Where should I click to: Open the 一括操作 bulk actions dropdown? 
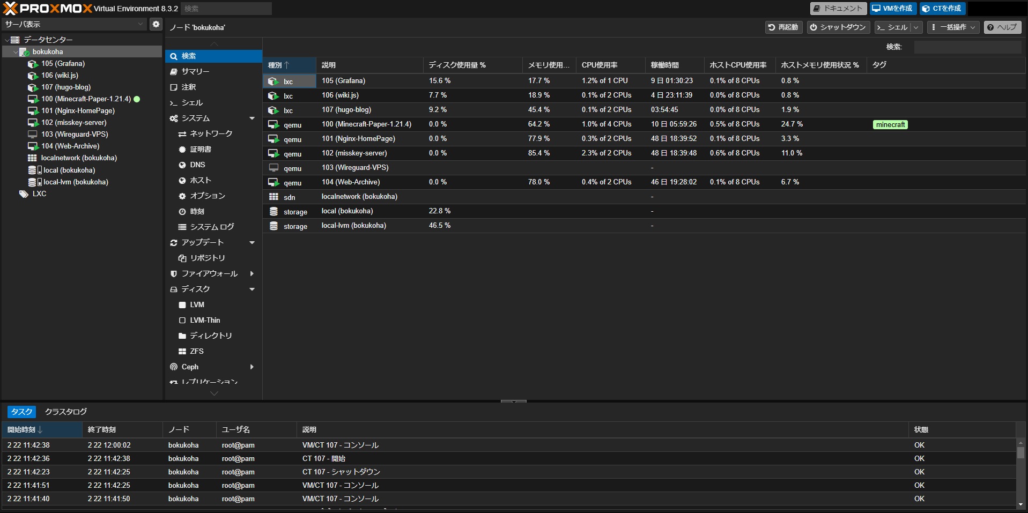coord(953,27)
